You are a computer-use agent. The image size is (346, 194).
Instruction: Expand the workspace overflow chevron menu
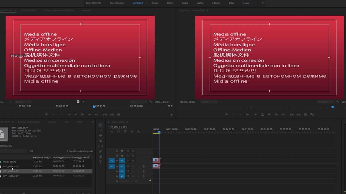pos(262,3)
